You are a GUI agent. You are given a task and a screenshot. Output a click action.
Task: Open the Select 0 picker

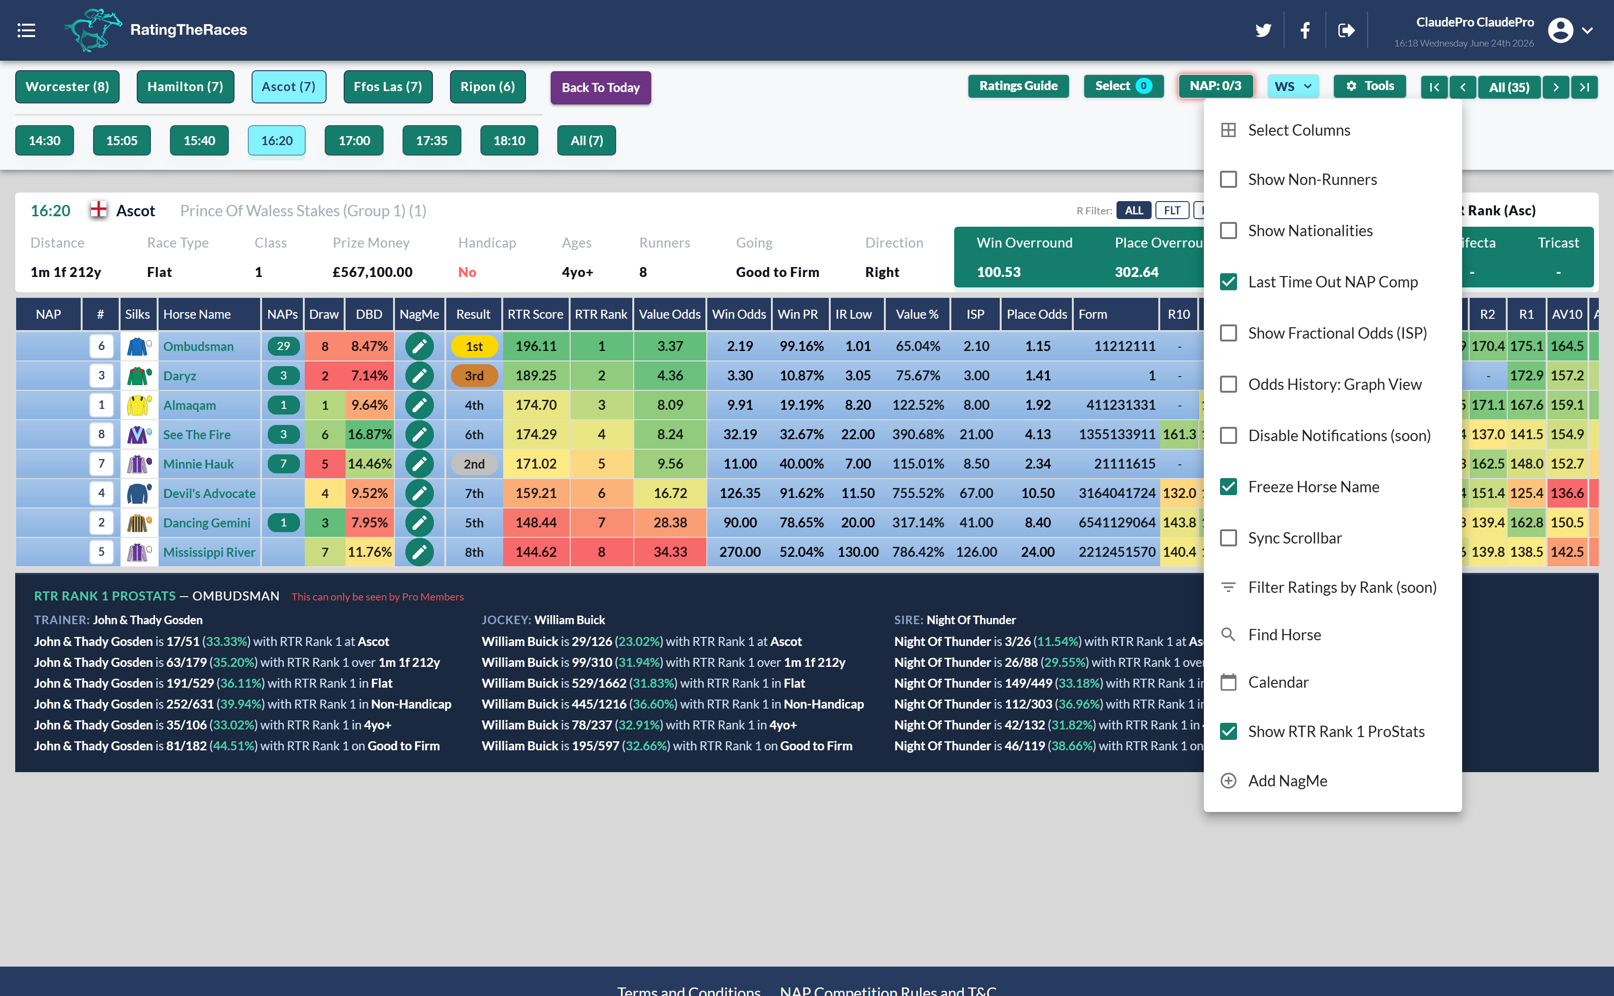(x=1124, y=86)
